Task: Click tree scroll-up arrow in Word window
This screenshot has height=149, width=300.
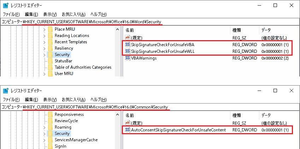Action: tap(117, 29)
